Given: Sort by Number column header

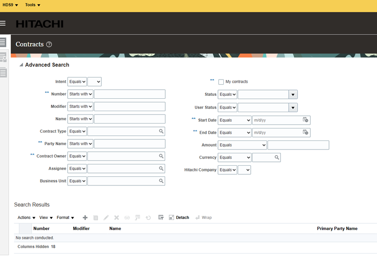Looking at the screenshot, I should [41, 229].
